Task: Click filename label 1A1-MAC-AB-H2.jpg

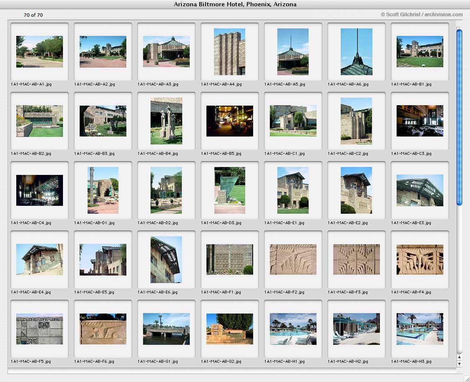Action: (348, 362)
